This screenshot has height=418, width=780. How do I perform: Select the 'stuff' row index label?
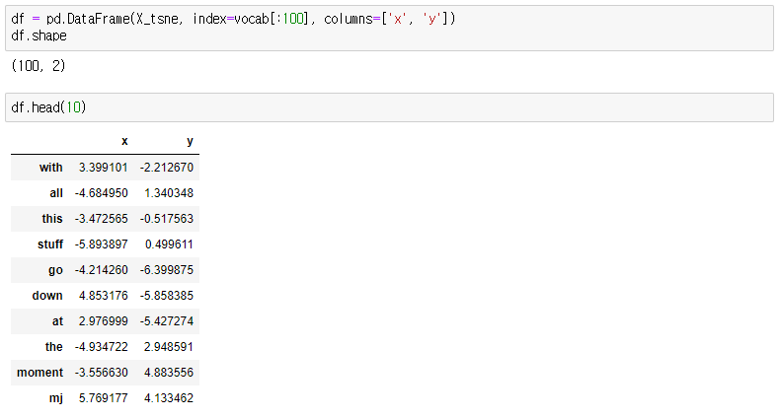click(x=50, y=244)
